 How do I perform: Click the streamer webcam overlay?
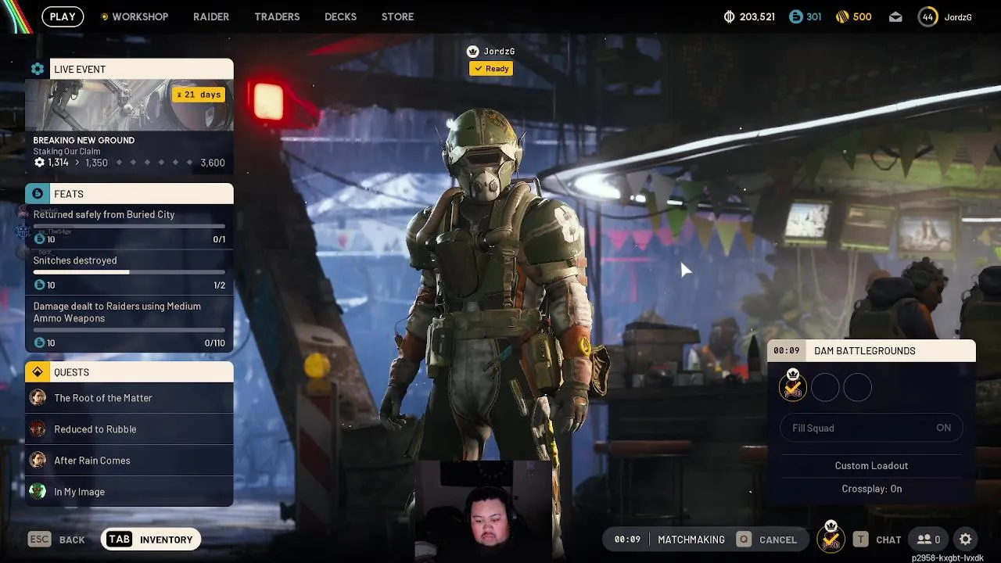coord(483,511)
